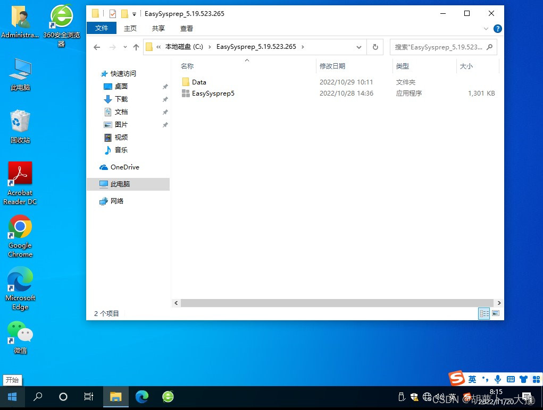Select the 360安全浏览器 desktop shortcut
Screen dimensions: 543x410
[x=61, y=25]
